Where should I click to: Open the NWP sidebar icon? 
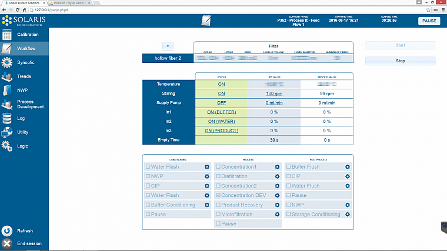tap(7, 91)
